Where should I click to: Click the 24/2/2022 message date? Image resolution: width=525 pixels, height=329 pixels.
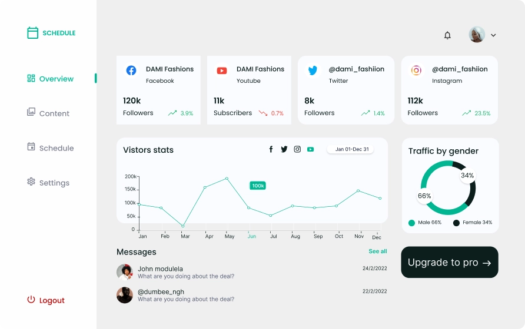[375, 268]
